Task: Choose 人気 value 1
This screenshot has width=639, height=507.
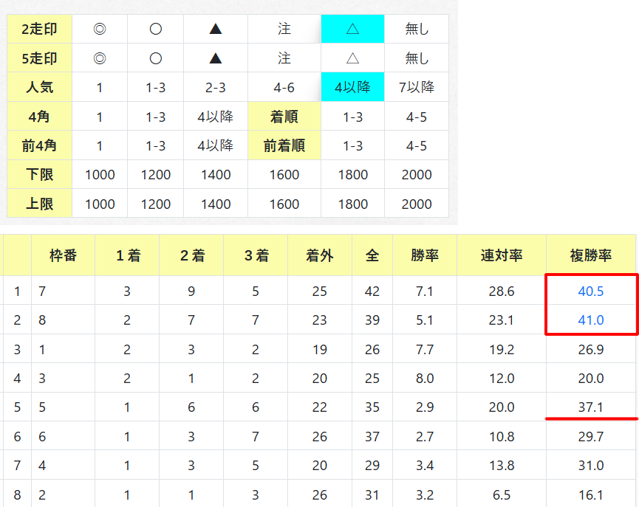Action: (x=100, y=87)
